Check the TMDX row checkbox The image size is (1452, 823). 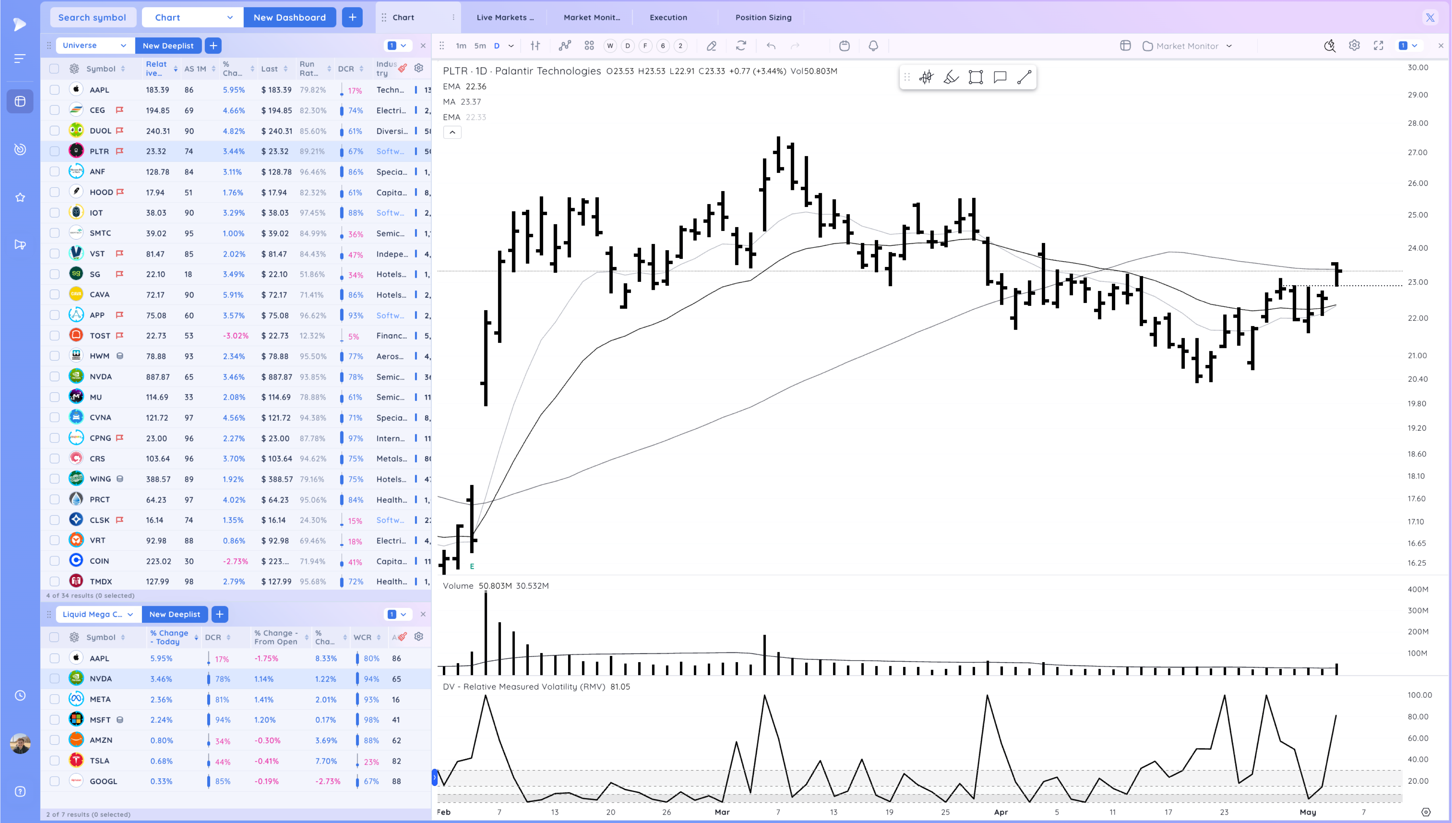coord(54,581)
